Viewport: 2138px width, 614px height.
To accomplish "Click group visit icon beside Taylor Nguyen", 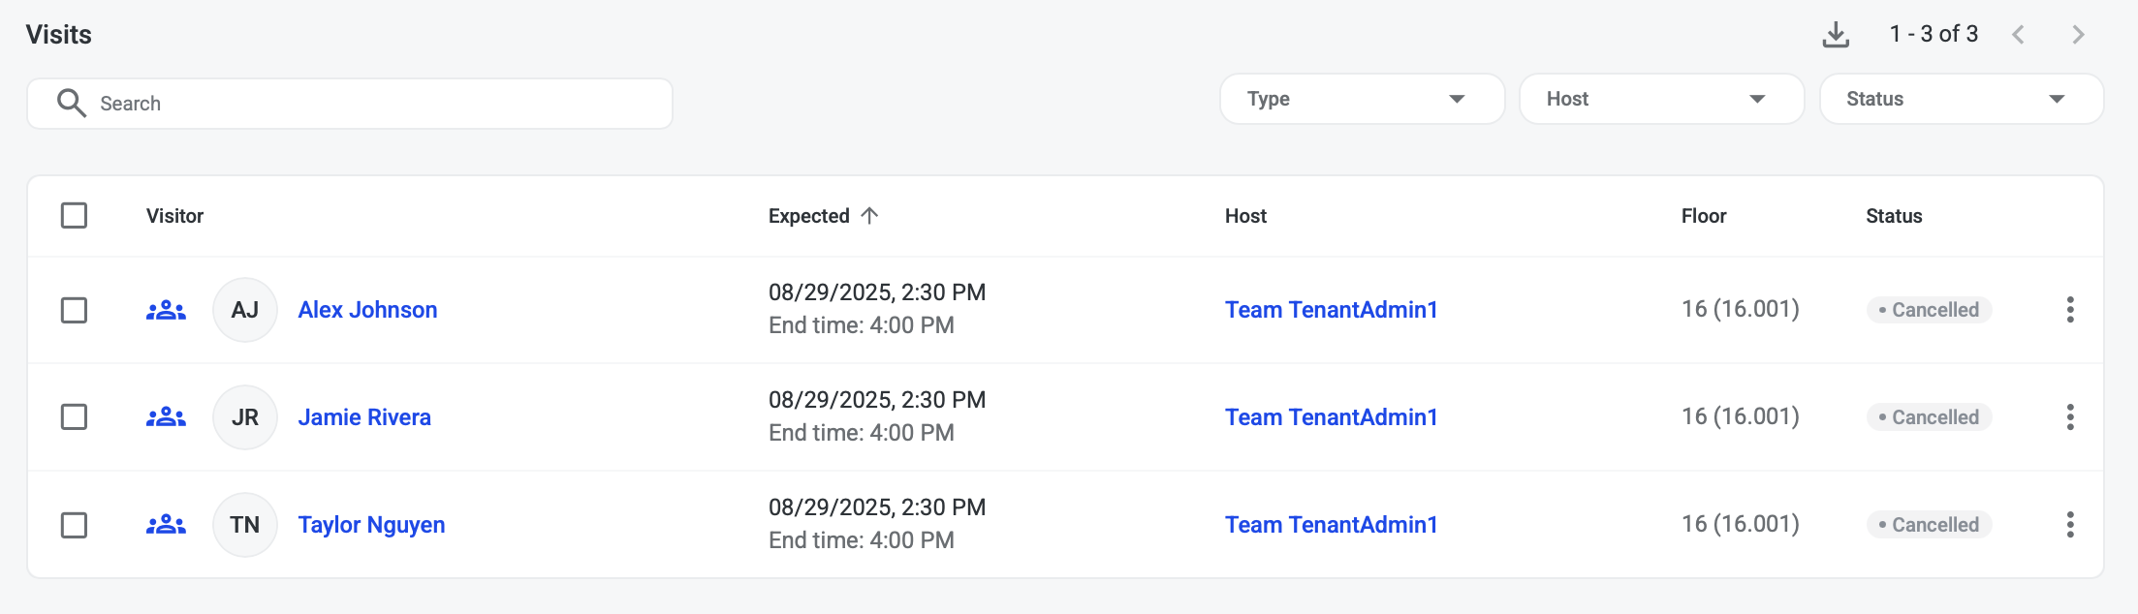I will point(166,525).
